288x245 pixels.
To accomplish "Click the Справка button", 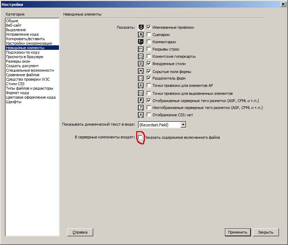I will click(80, 232).
